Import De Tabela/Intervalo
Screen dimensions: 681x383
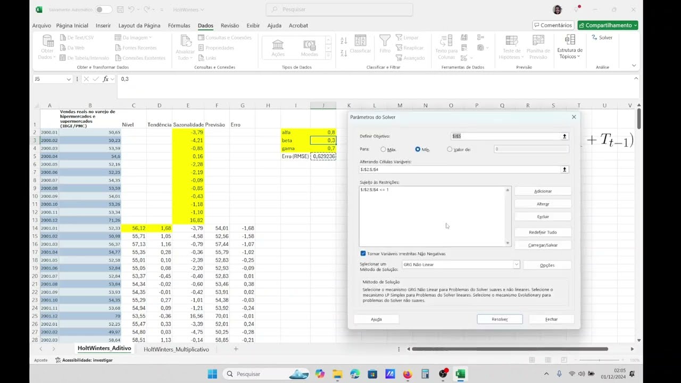click(x=84, y=58)
